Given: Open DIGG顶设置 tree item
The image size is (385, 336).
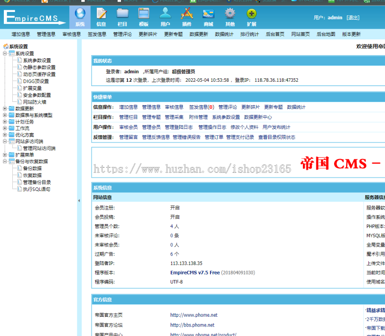Looking at the screenshot, I should click(x=36, y=81).
